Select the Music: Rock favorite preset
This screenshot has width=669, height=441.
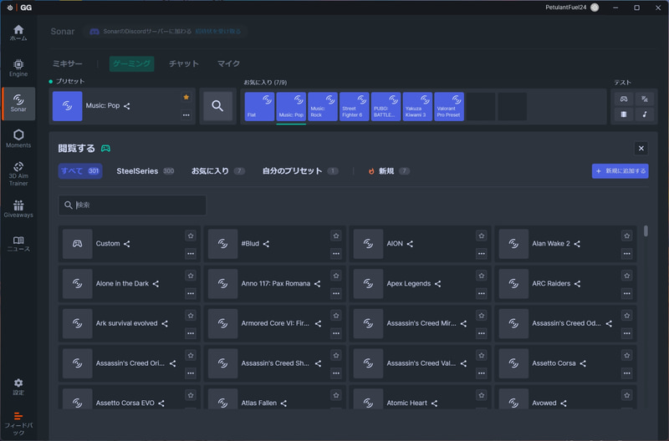[323, 107]
